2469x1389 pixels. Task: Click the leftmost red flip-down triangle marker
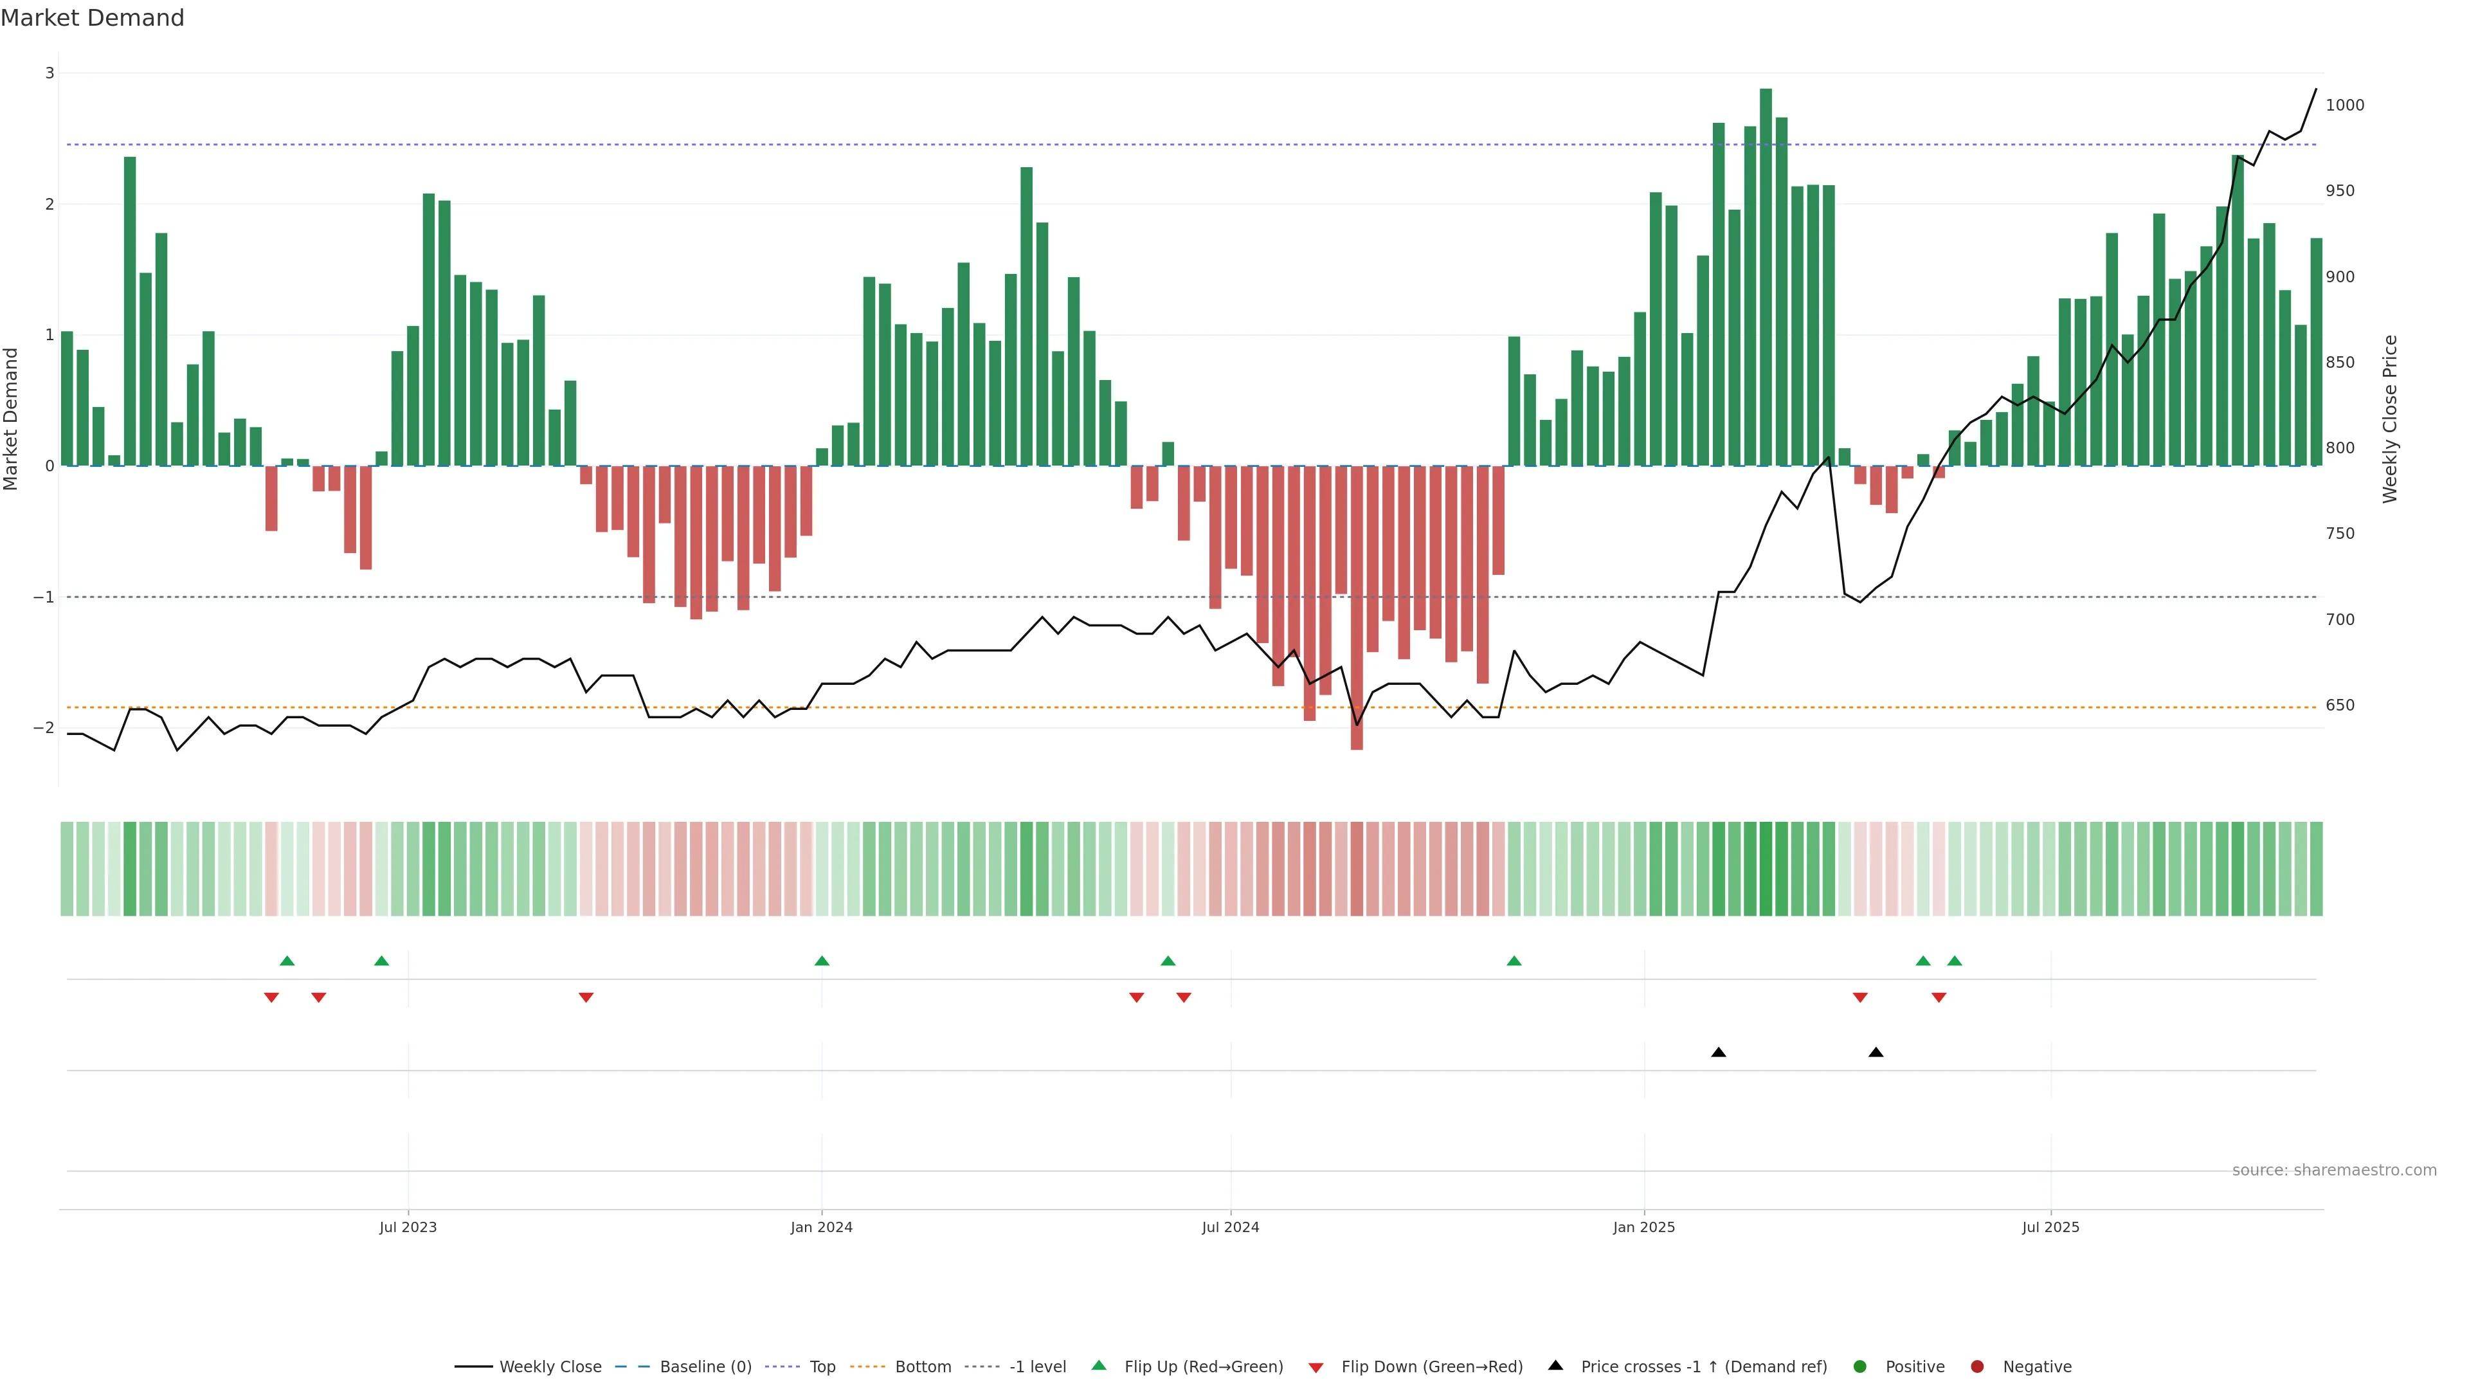pos(271,998)
